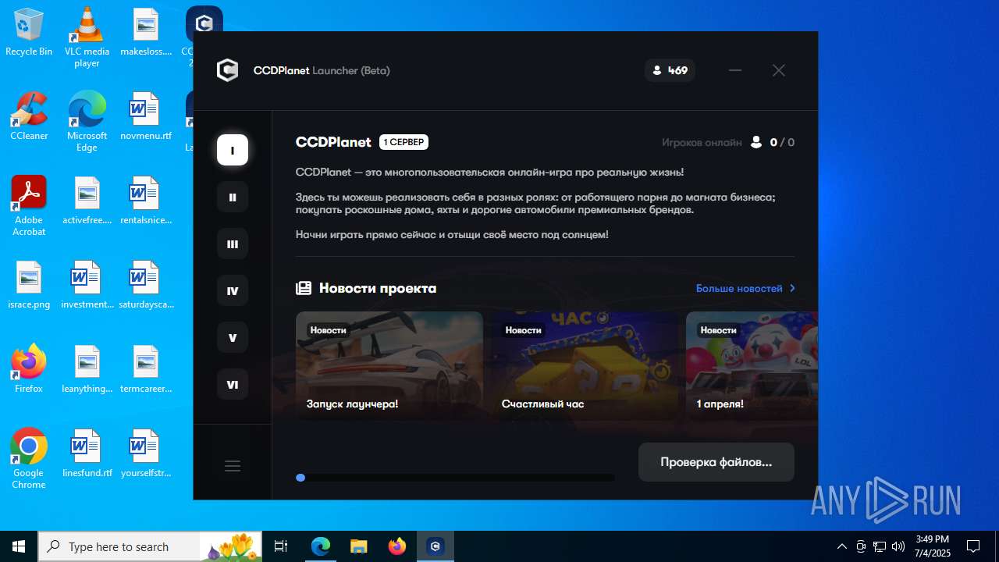The height and width of the screenshot is (562, 999).
Task: Select server III in sidebar
Action: click(x=233, y=244)
